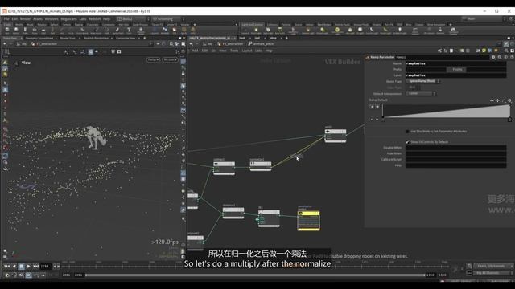Screen dimensions: 515x289
Task: Click the ramp add point plus icon
Action: coord(492,100)
